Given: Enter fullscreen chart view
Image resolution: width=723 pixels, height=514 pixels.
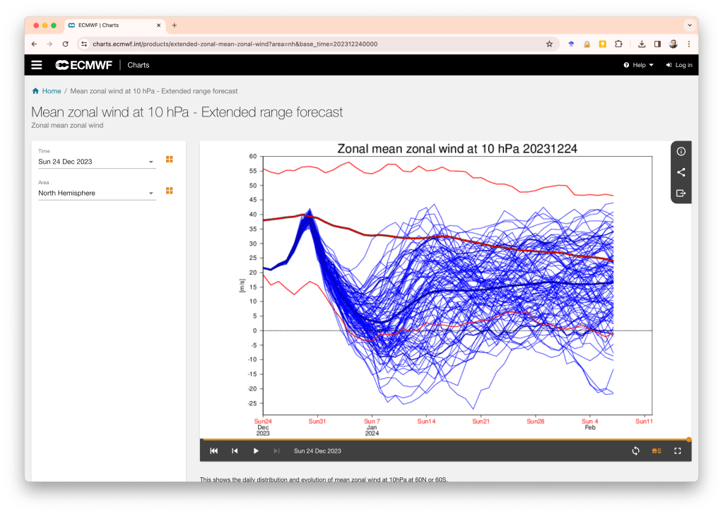Looking at the screenshot, I should tap(677, 451).
